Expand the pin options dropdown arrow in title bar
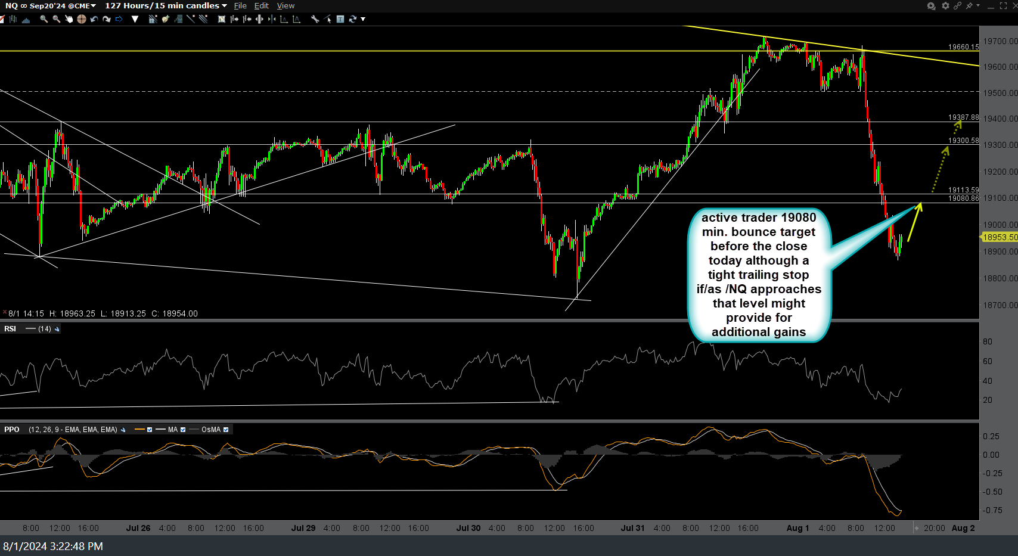 coord(979,5)
